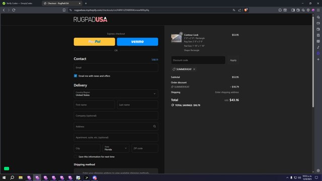Click the share page icon in address bar
The width and height of the screenshot is (322, 181).
239,10
